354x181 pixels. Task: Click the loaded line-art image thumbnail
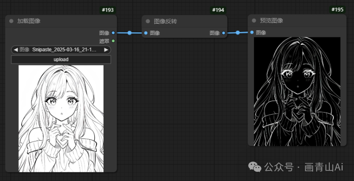(x=61, y=119)
